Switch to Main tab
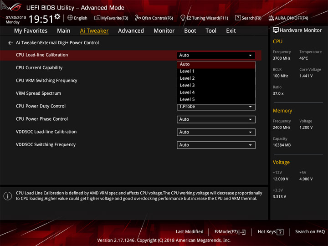 tap(64, 31)
